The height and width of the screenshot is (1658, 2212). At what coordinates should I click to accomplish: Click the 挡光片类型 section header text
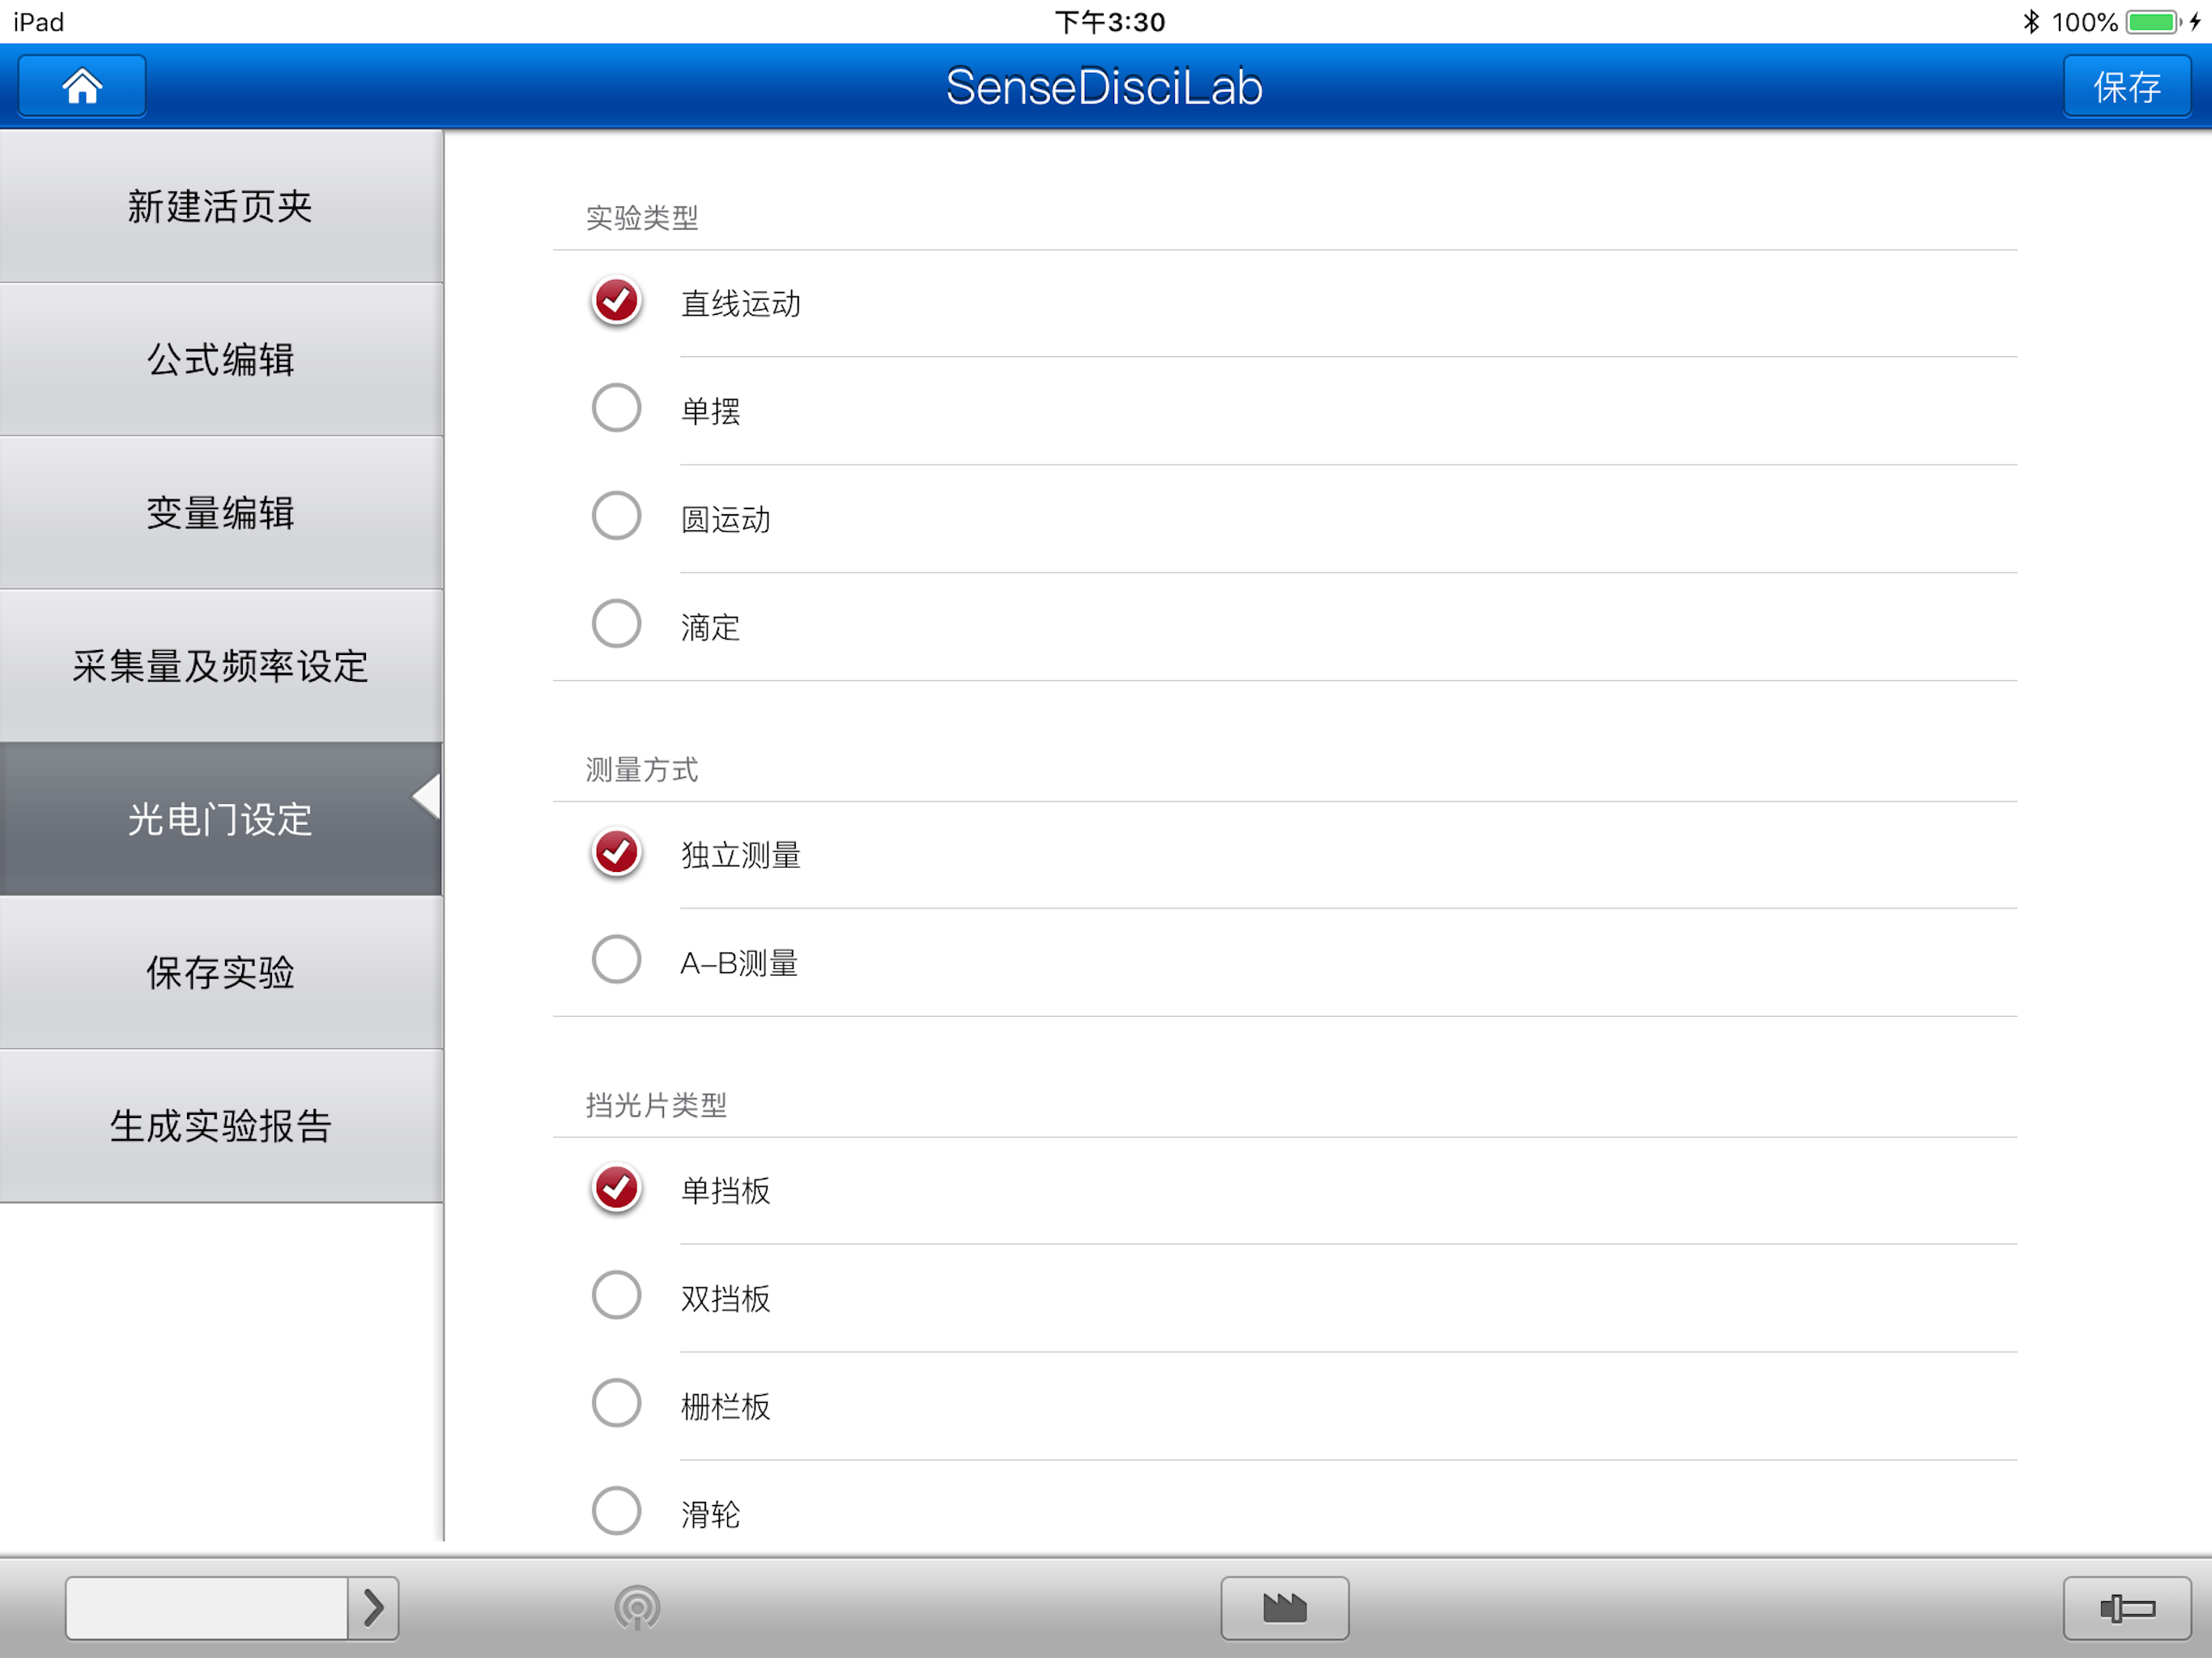point(656,1105)
